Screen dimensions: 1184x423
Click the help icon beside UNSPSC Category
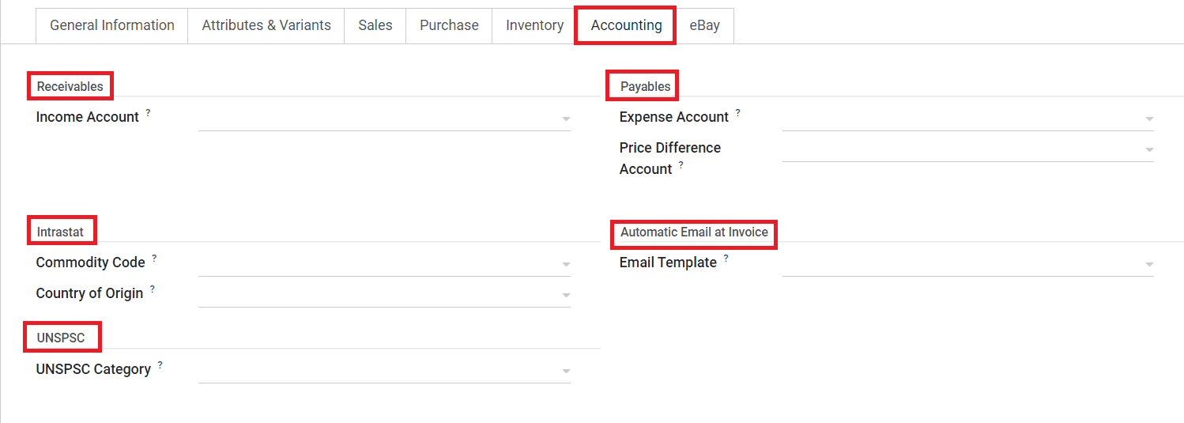160,365
